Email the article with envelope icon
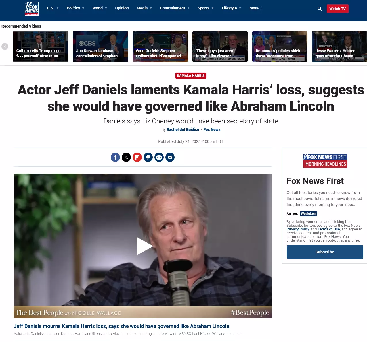This screenshot has width=367, height=342. click(x=170, y=157)
